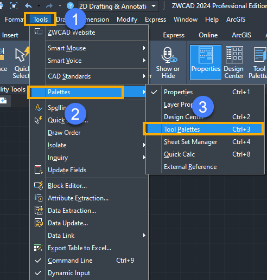The height and width of the screenshot is (280, 267).
Task: Click the Update Fields icon
Action: point(39,170)
